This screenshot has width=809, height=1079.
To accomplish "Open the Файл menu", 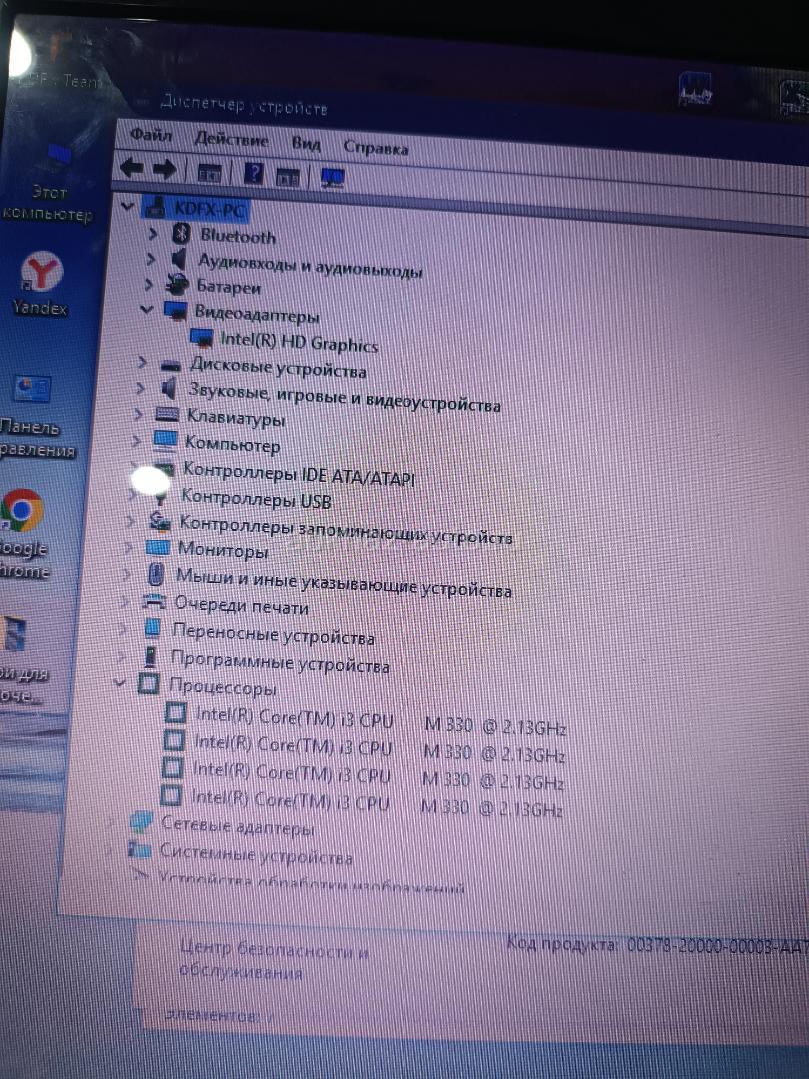I will point(151,134).
